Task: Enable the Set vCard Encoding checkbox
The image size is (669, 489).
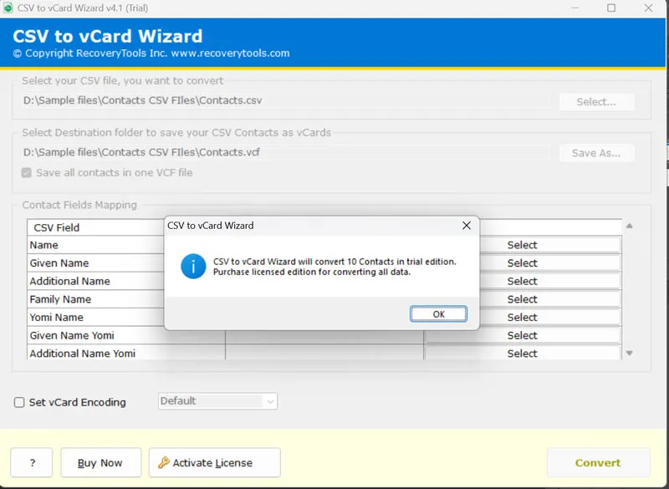Action: point(19,402)
